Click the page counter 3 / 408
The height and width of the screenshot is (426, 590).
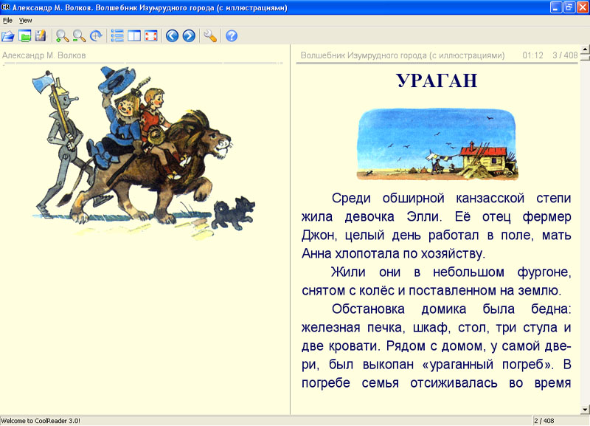click(x=565, y=55)
